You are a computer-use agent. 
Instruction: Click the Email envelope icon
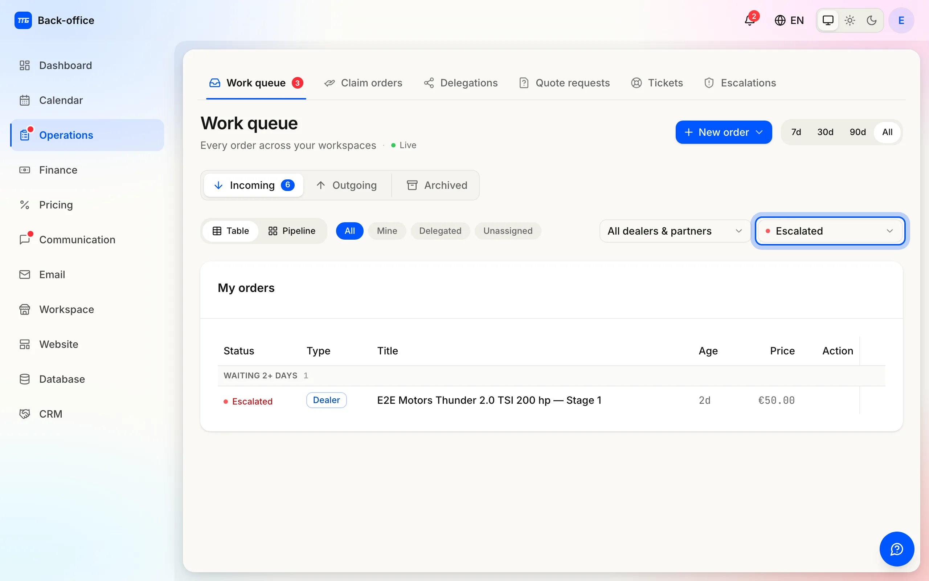point(25,275)
